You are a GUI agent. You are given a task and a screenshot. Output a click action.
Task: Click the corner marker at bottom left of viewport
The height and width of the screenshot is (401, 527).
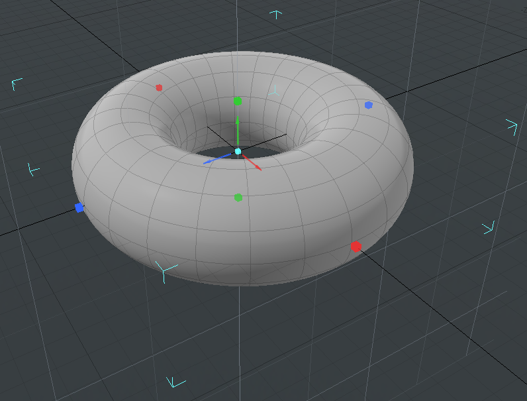[x=175, y=382]
